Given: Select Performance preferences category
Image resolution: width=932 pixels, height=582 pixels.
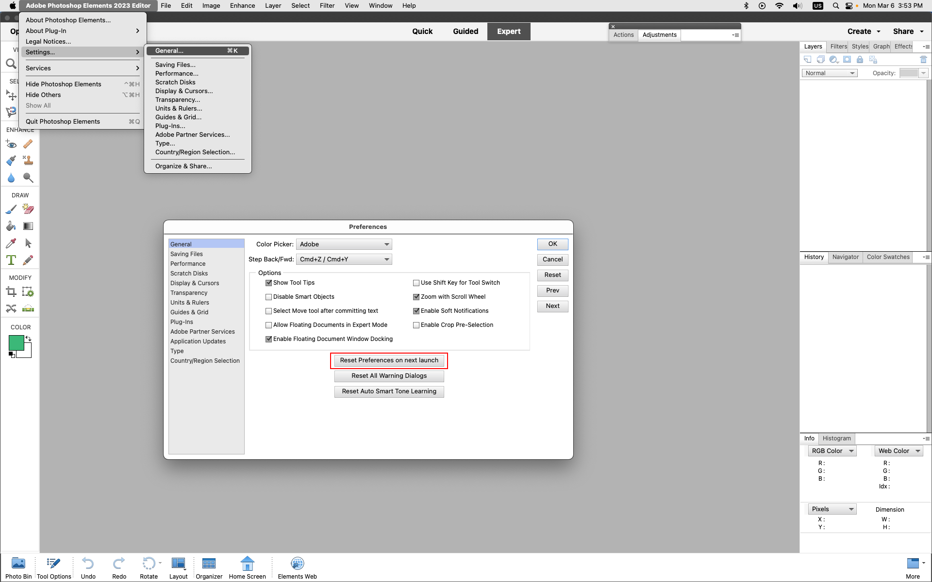Looking at the screenshot, I should point(187,263).
